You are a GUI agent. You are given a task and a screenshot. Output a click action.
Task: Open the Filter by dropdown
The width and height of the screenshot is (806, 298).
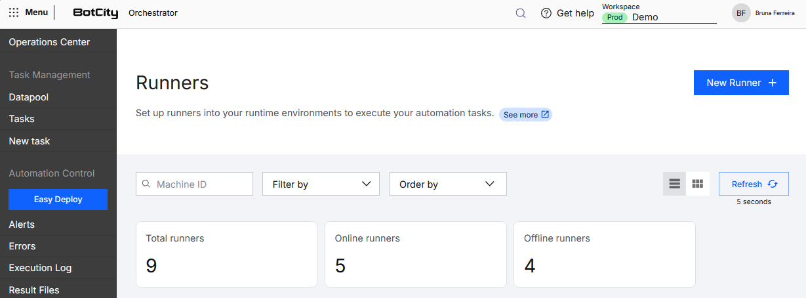[x=321, y=184]
